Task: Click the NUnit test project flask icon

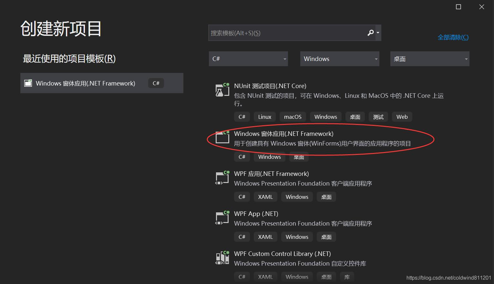Action: pos(222,90)
